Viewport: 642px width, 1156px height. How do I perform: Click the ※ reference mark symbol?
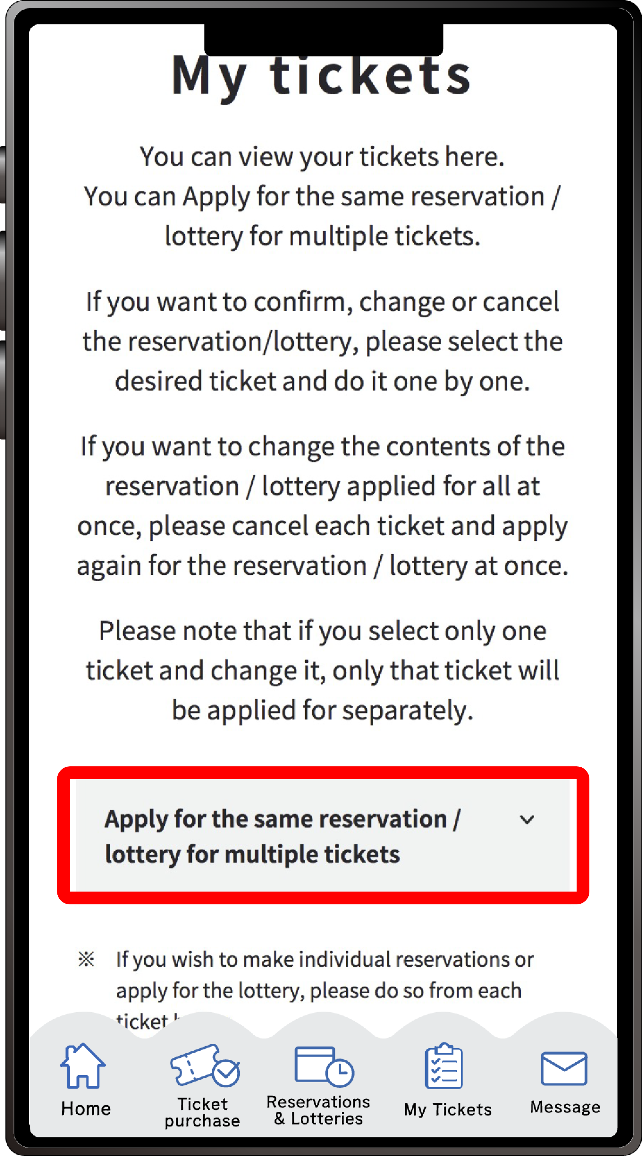86,960
